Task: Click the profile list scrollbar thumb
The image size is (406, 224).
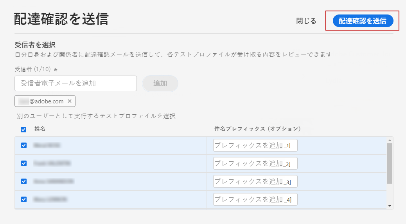Action: click(390, 163)
